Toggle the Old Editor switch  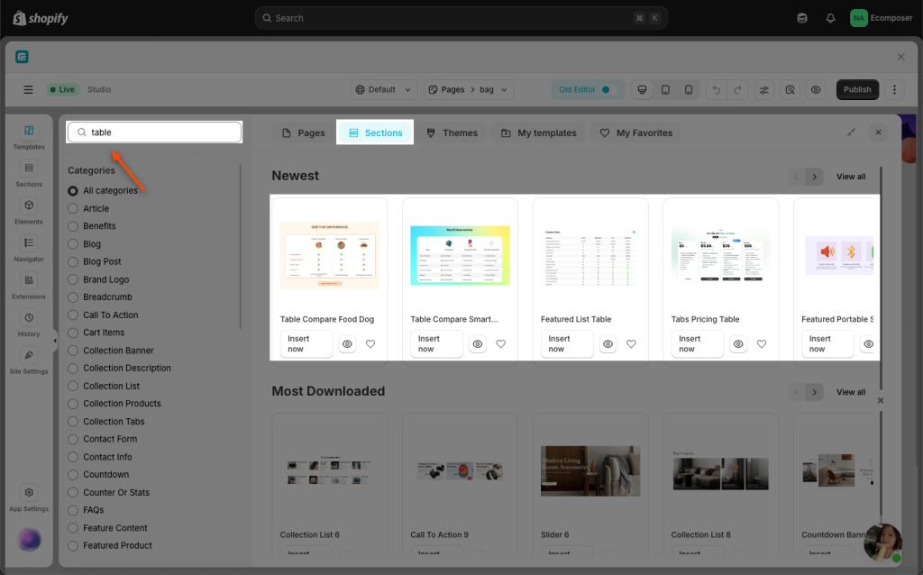pos(606,89)
